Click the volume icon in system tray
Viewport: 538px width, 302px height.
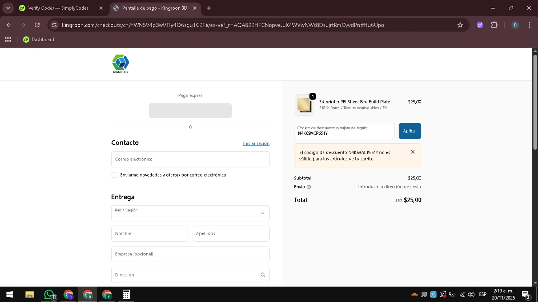(x=471, y=294)
